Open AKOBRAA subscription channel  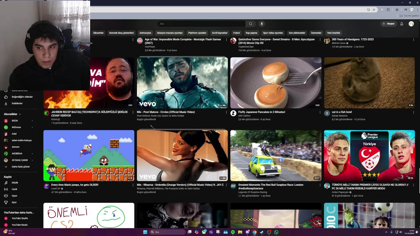[19, 153]
